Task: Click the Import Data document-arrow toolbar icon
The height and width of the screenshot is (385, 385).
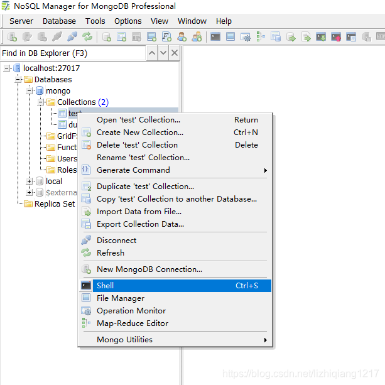Action: [x=306, y=37]
